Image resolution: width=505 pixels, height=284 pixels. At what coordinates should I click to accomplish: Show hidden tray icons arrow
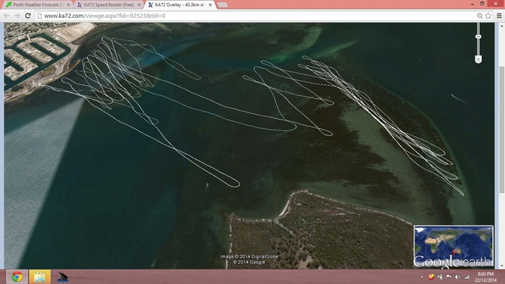(x=422, y=277)
